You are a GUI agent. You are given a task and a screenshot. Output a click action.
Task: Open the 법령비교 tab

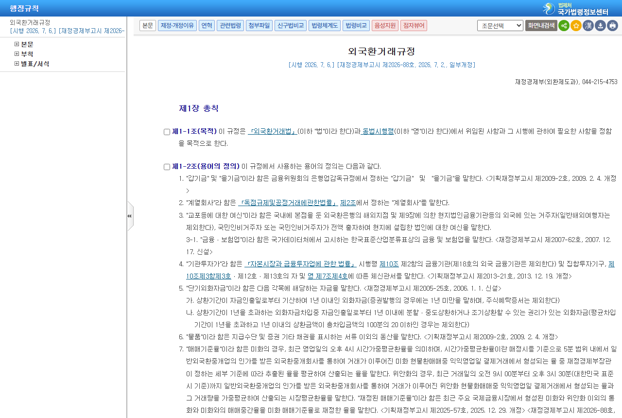click(x=356, y=25)
